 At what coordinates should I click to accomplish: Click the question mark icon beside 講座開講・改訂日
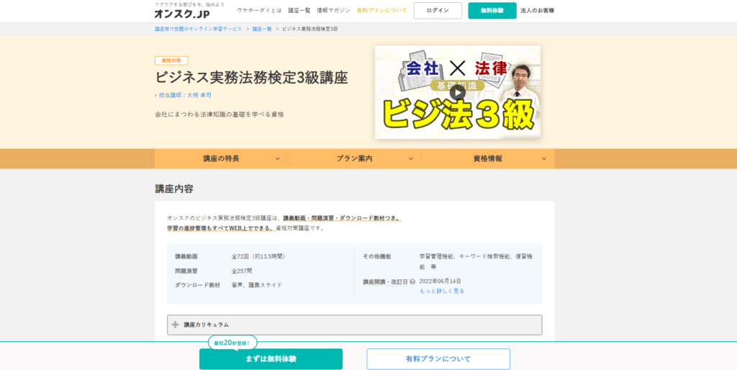(x=412, y=282)
